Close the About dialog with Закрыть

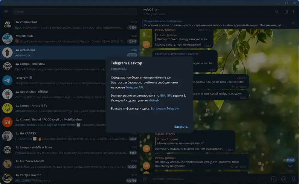coord(181,127)
